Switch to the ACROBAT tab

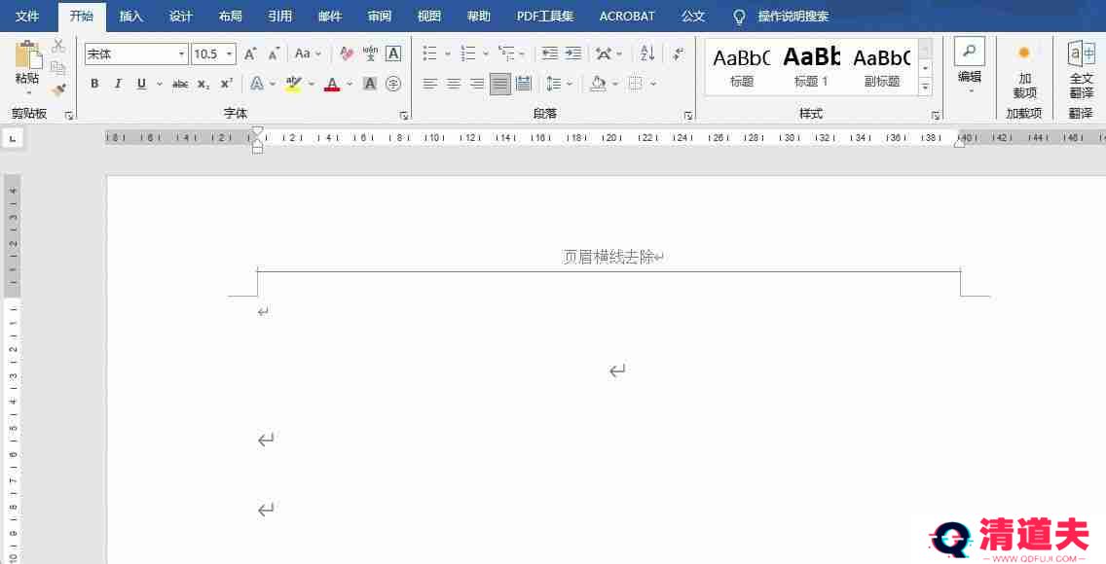point(627,16)
